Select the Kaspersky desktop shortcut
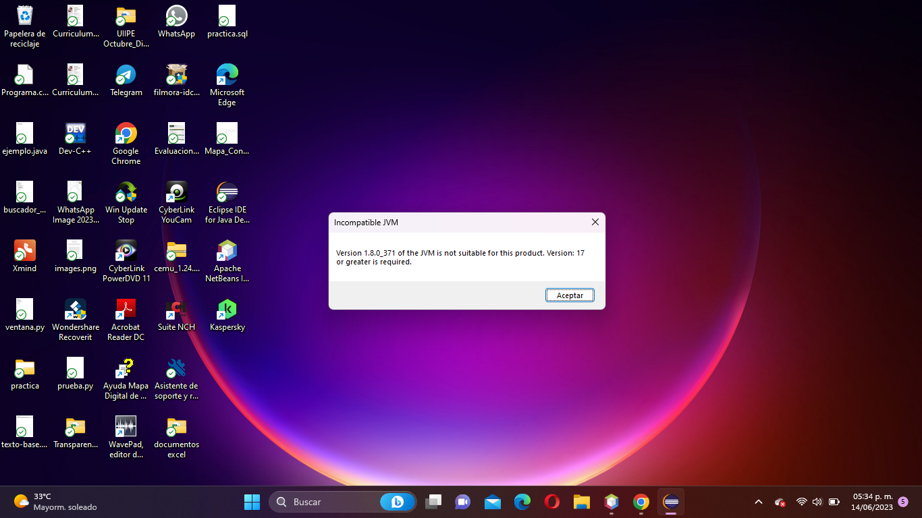The image size is (922, 518). (x=227, y=315)
